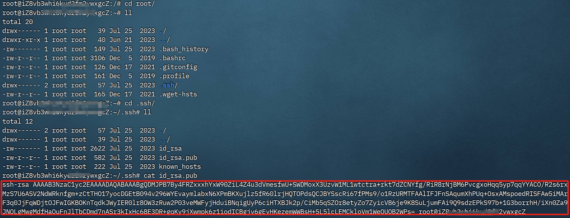Click the 'total 12' output line

[x=17, y=121]
